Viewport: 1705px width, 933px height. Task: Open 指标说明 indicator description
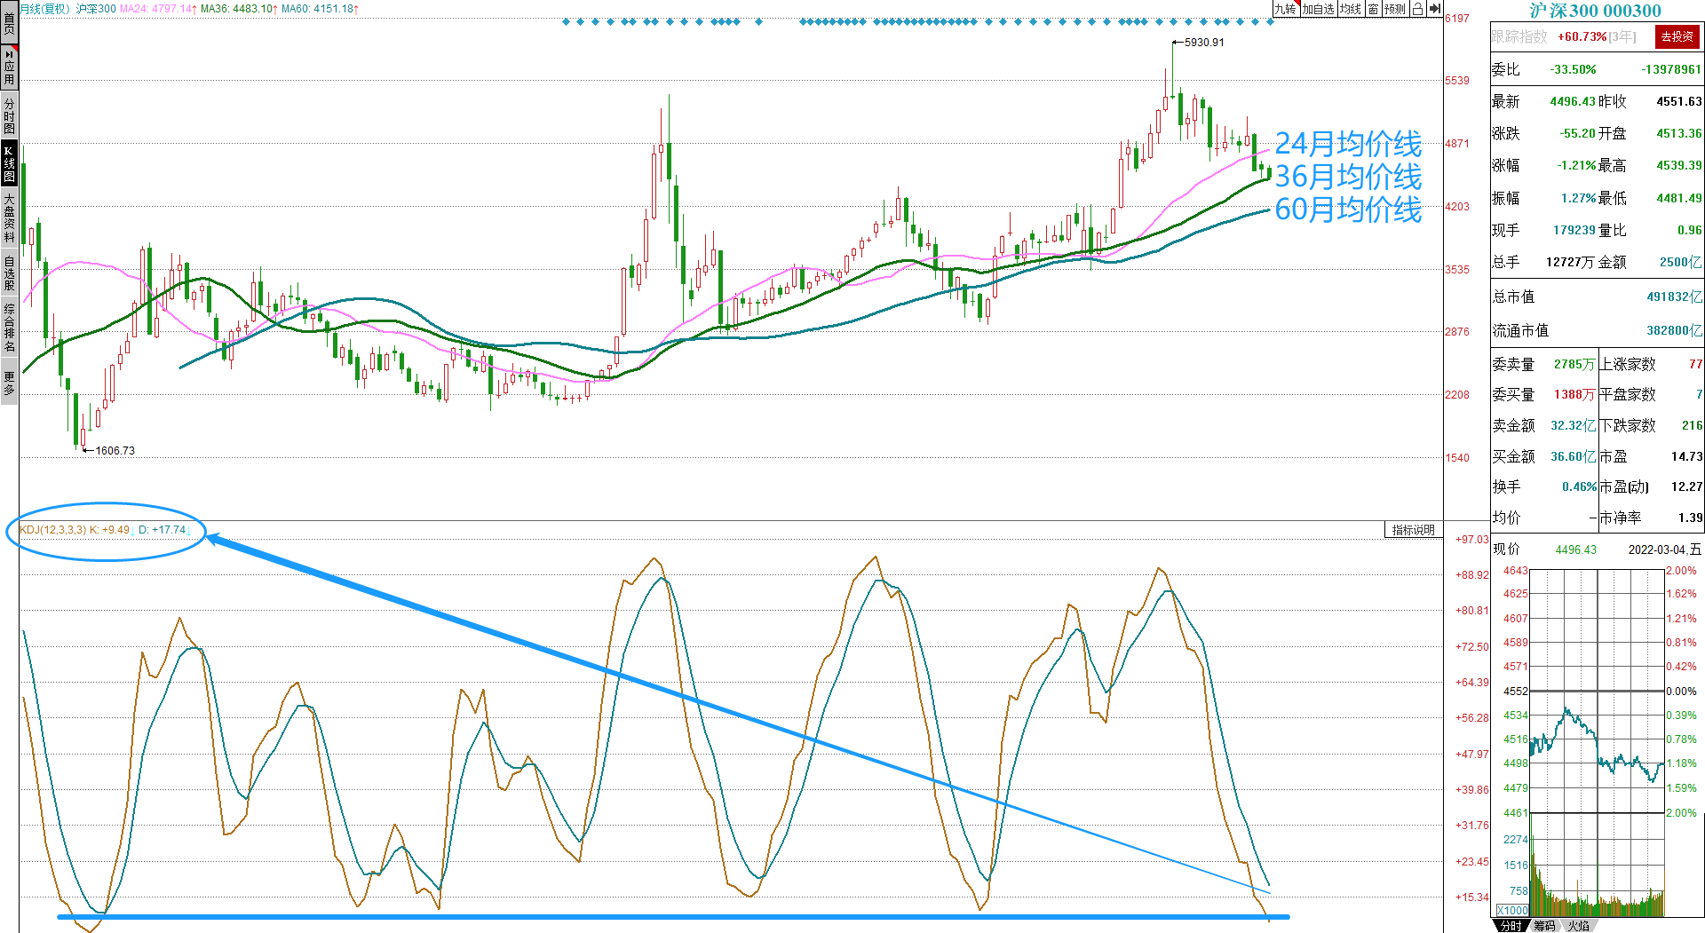point(1413,530)
